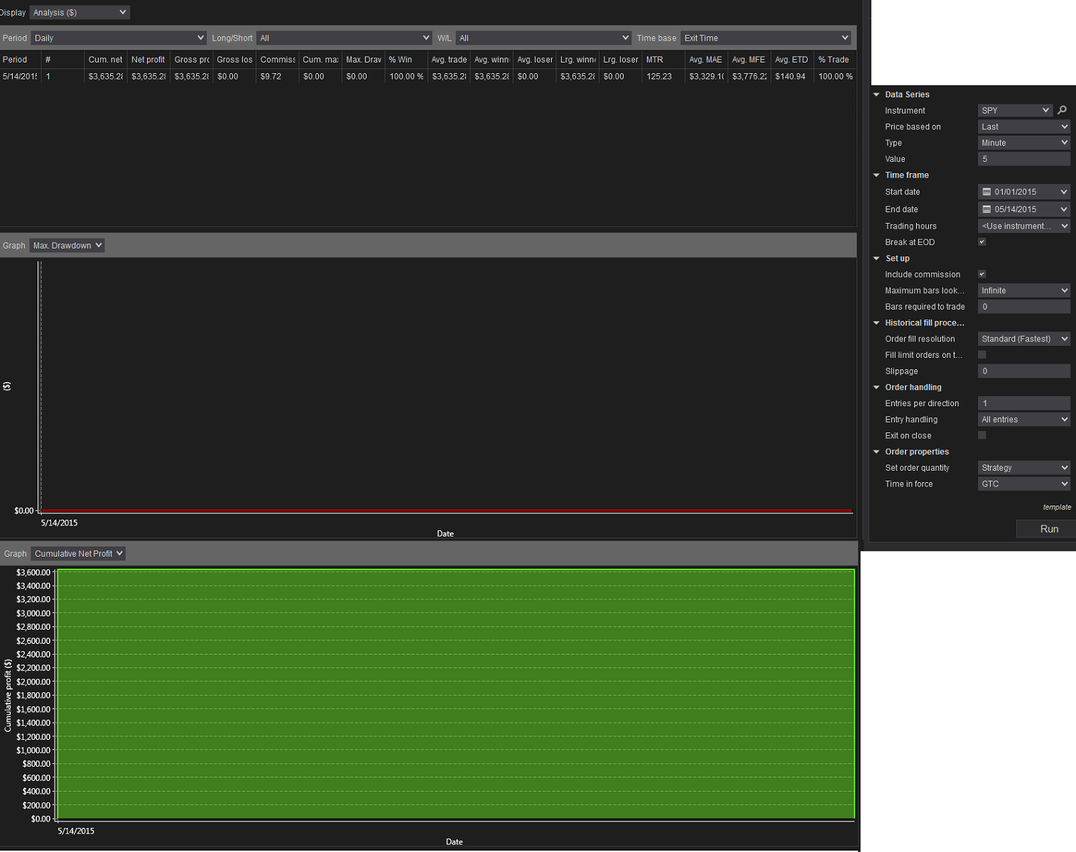Click the $140.94 Avg. ETD cell

click(x=792, y=77)
